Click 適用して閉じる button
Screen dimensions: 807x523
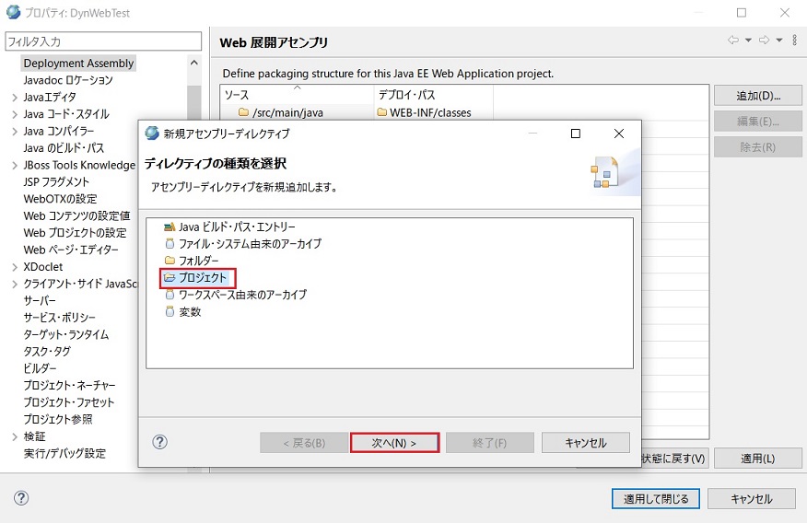(656, 499)
